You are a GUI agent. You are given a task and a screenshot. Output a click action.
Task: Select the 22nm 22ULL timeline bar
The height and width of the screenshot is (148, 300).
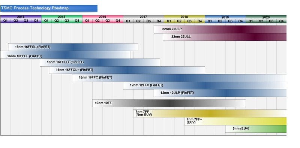click(x=225, y=37)
